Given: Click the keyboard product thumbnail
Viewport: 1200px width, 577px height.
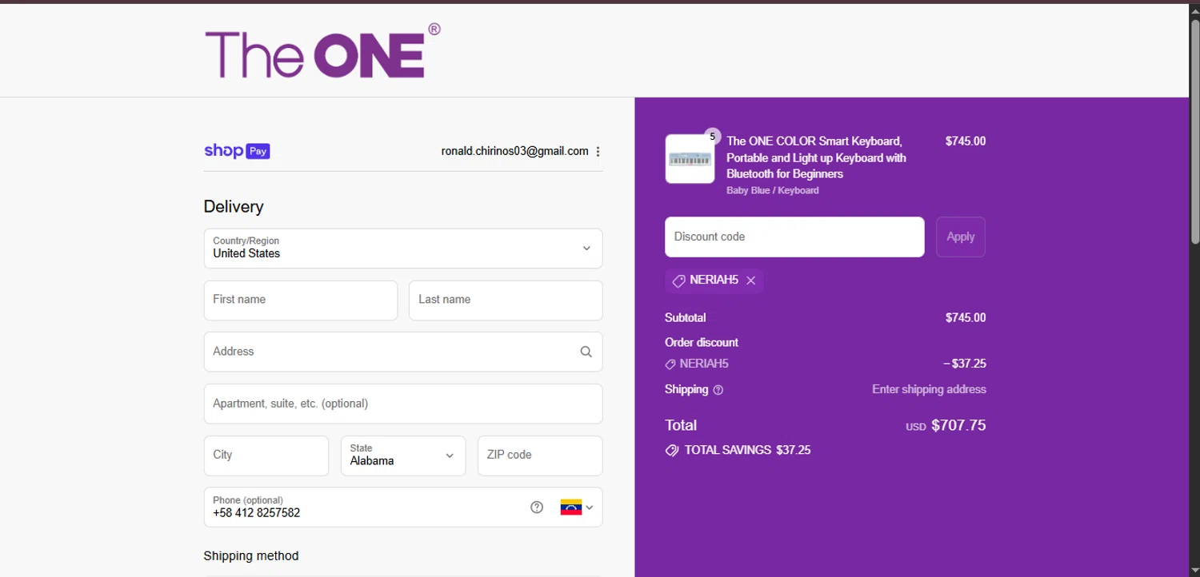Looking at the screenshot, I should coord(690,159).
